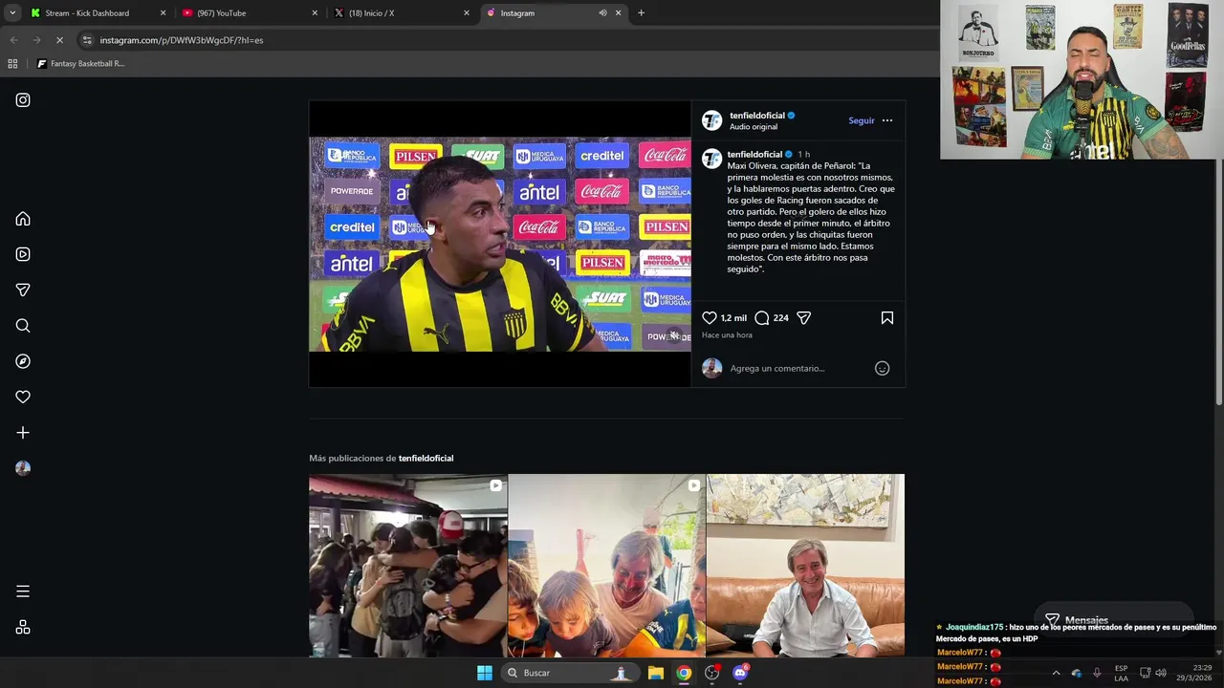
Task: Toggle video sound mute icon
Action: tap(674, 335)
